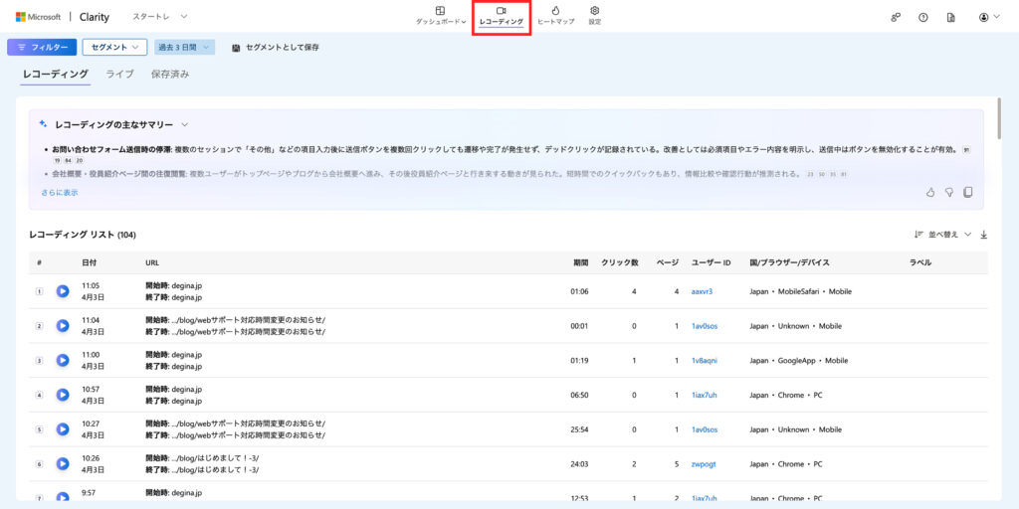Collapse the レコーディングの主なサマリー section
1019x509 pixels.
click(184, 124)
